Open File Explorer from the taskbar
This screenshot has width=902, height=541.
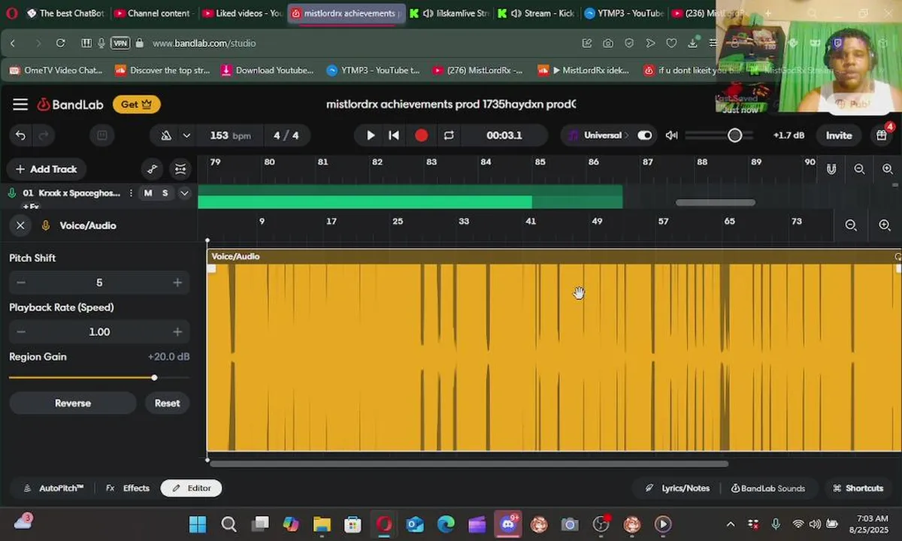point(322,524)
